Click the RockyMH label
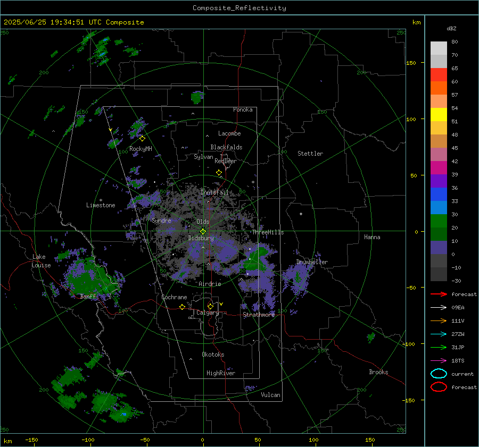 click(141, 149)
